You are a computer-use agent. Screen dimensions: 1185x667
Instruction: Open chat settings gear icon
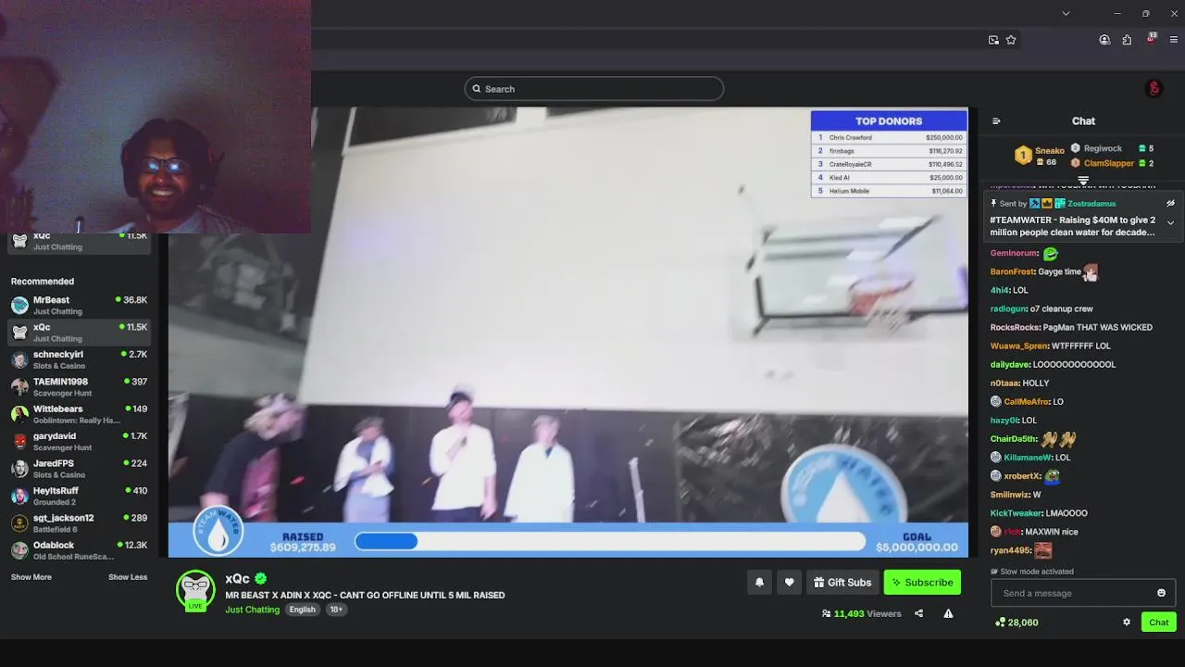(1127, 623)
